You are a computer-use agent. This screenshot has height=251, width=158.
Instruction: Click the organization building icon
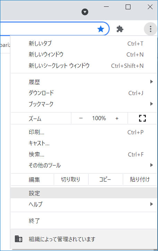[x=18, y=239]
